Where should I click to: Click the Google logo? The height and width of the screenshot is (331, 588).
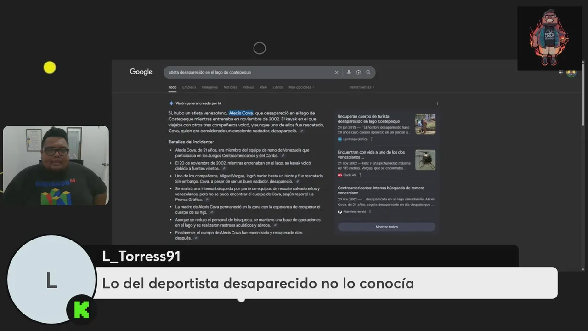coord(141,72)
